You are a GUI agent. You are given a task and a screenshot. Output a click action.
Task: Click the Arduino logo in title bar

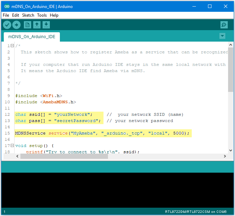coord(7,7)
